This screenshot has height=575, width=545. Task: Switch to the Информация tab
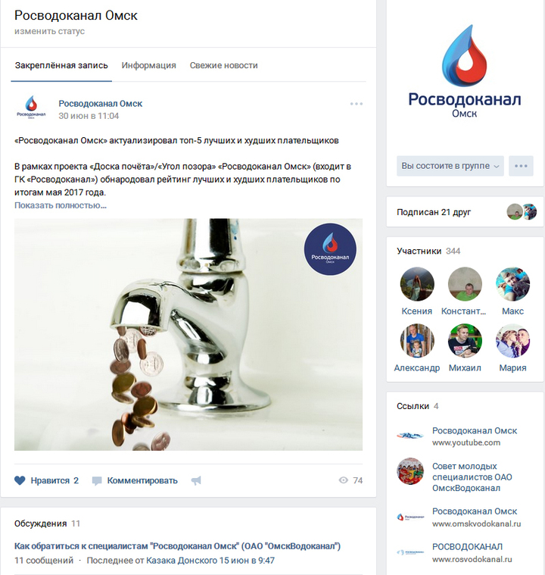coord(149,65)
